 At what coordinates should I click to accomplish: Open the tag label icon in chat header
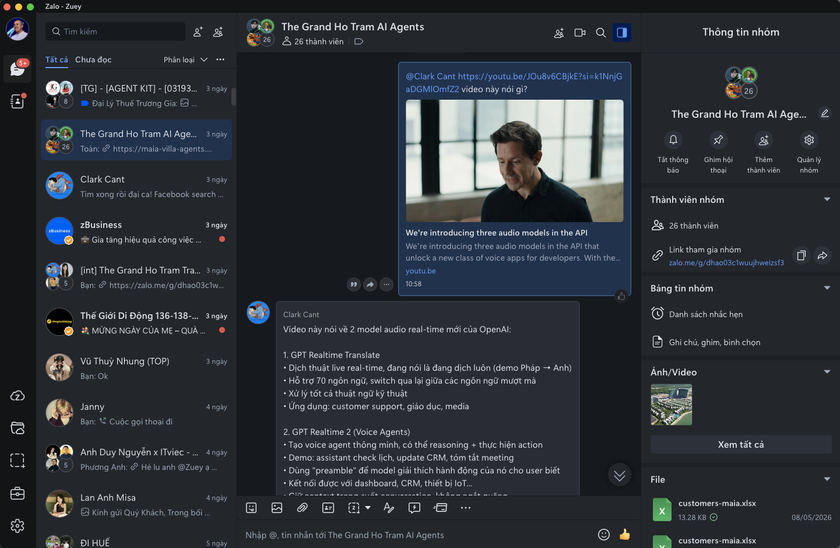pyautogui.click(x=359, y=41)
